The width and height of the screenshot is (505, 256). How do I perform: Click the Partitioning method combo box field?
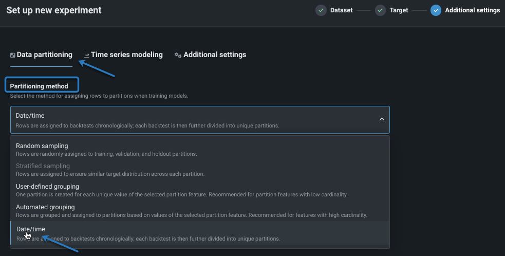coord(195,120)
